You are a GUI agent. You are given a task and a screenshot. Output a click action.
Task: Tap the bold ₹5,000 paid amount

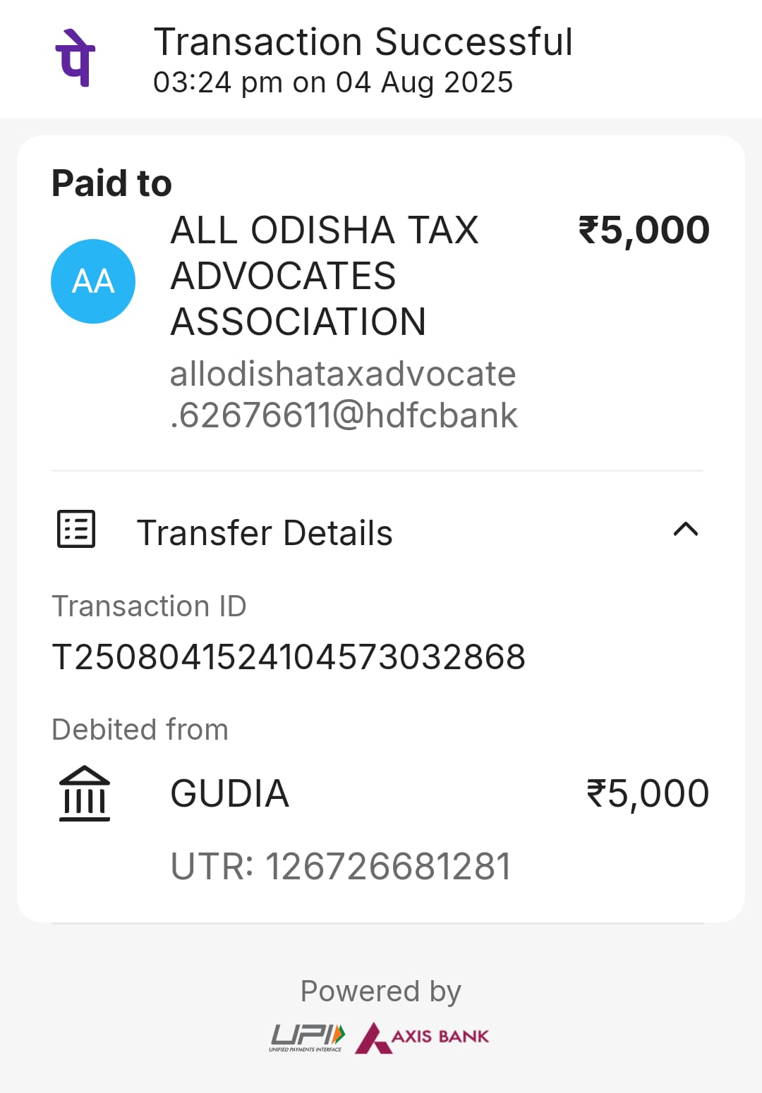(x=643, y=230)
